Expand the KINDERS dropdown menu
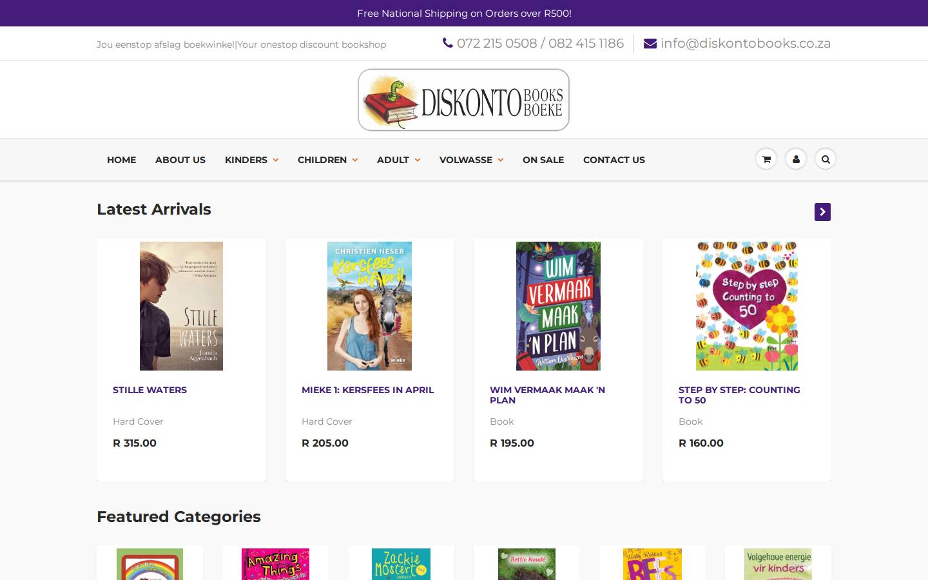This screenshot has width=928, height=580. (x=251, y=160)
